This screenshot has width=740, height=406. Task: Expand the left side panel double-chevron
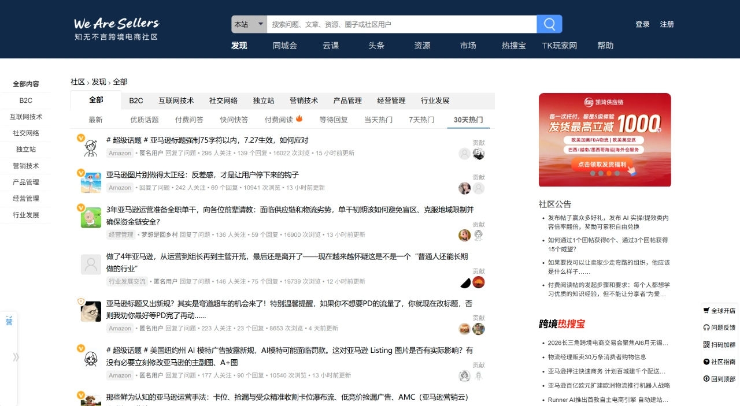16,357
